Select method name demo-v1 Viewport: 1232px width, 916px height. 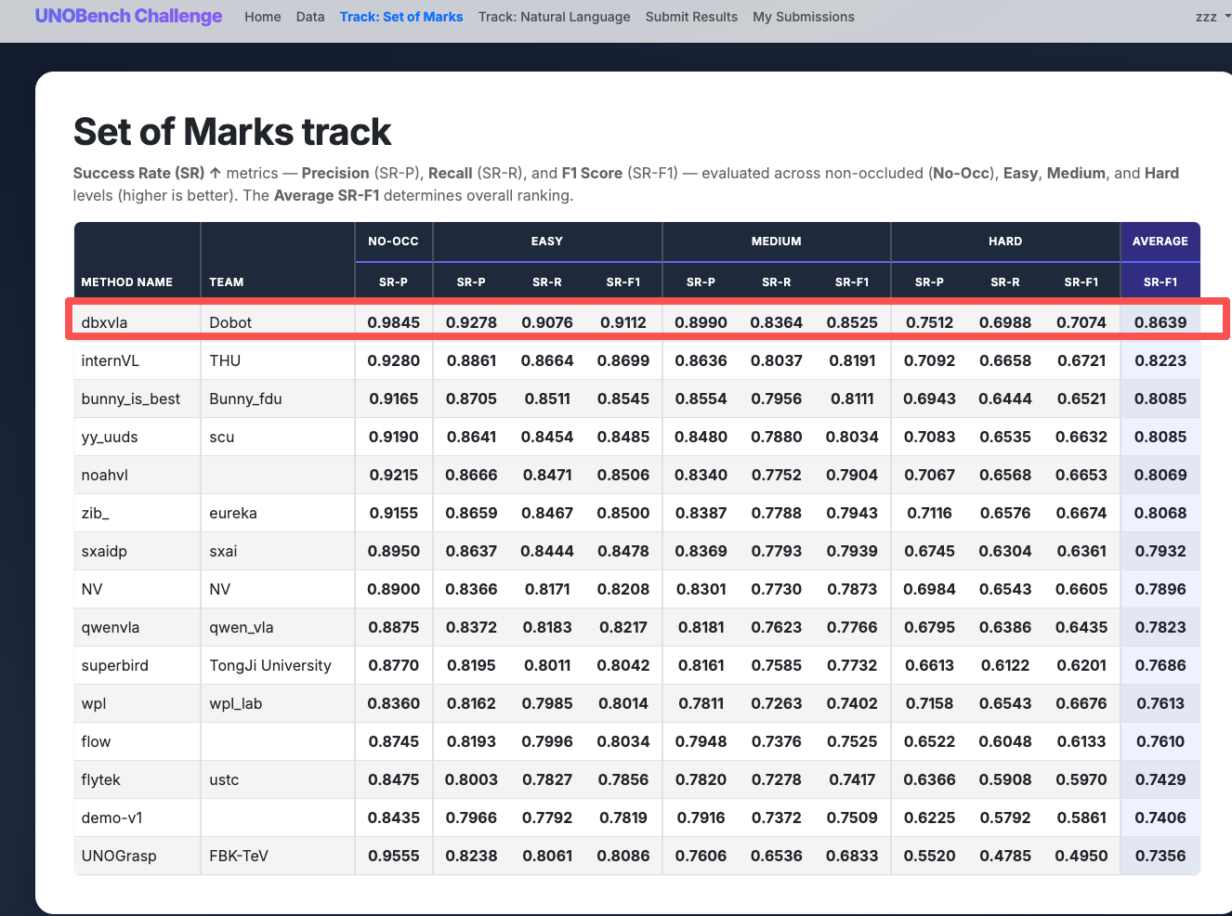point(111,818)
